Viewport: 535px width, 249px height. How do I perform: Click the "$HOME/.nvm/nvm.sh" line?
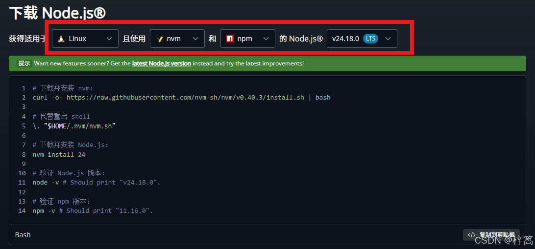(x=74, y=126)
